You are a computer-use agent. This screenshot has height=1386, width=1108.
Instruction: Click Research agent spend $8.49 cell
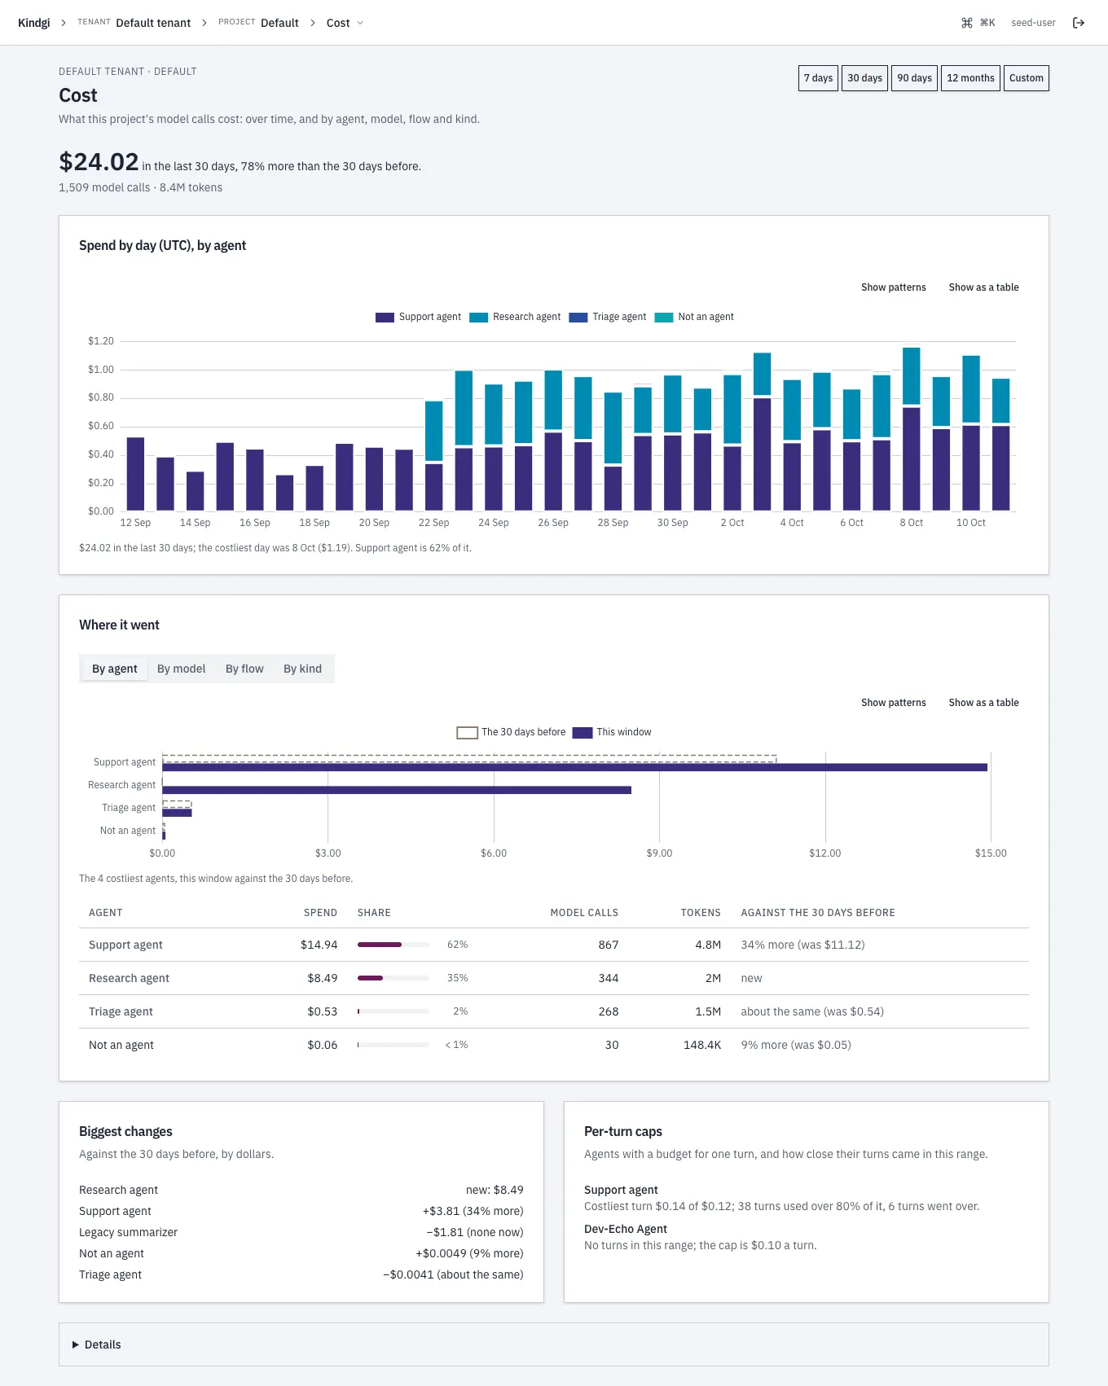coord(322,978)
